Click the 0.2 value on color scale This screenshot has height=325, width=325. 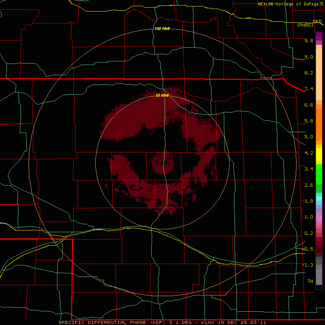click(309, 233)
